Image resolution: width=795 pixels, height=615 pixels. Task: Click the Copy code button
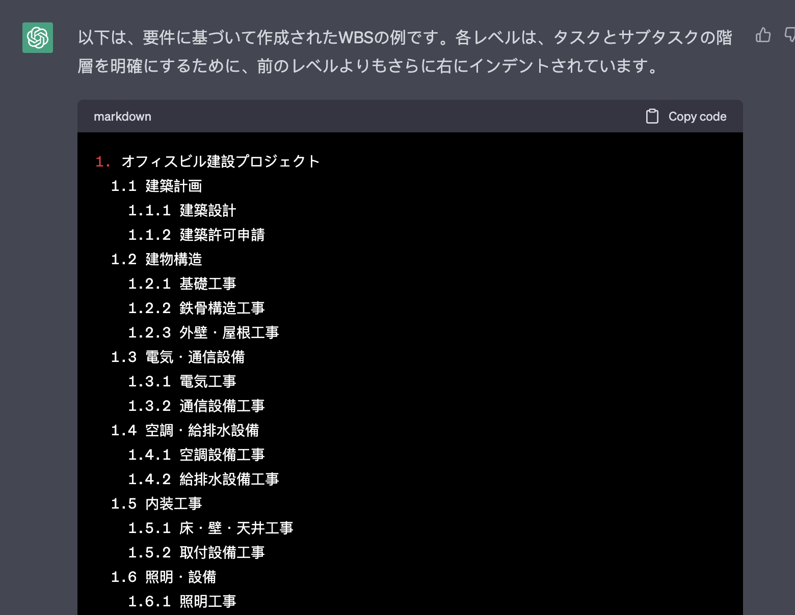pyautogui.click(x=698, y=116)
